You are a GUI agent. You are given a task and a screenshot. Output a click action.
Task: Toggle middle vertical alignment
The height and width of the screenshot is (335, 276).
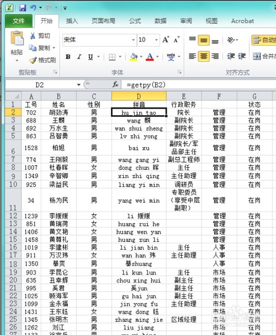coord(204,40)
